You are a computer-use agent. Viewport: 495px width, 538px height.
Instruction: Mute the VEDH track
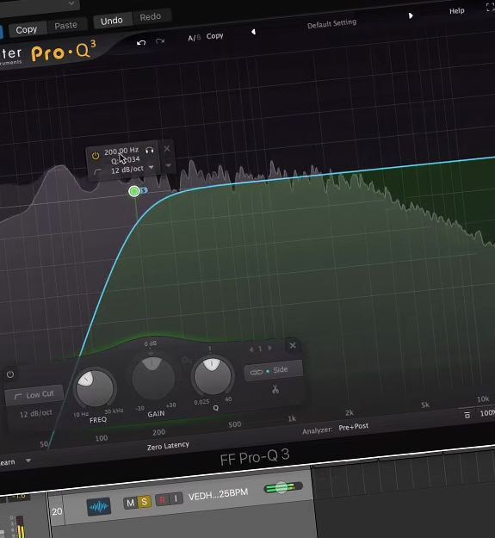(130, 503)
